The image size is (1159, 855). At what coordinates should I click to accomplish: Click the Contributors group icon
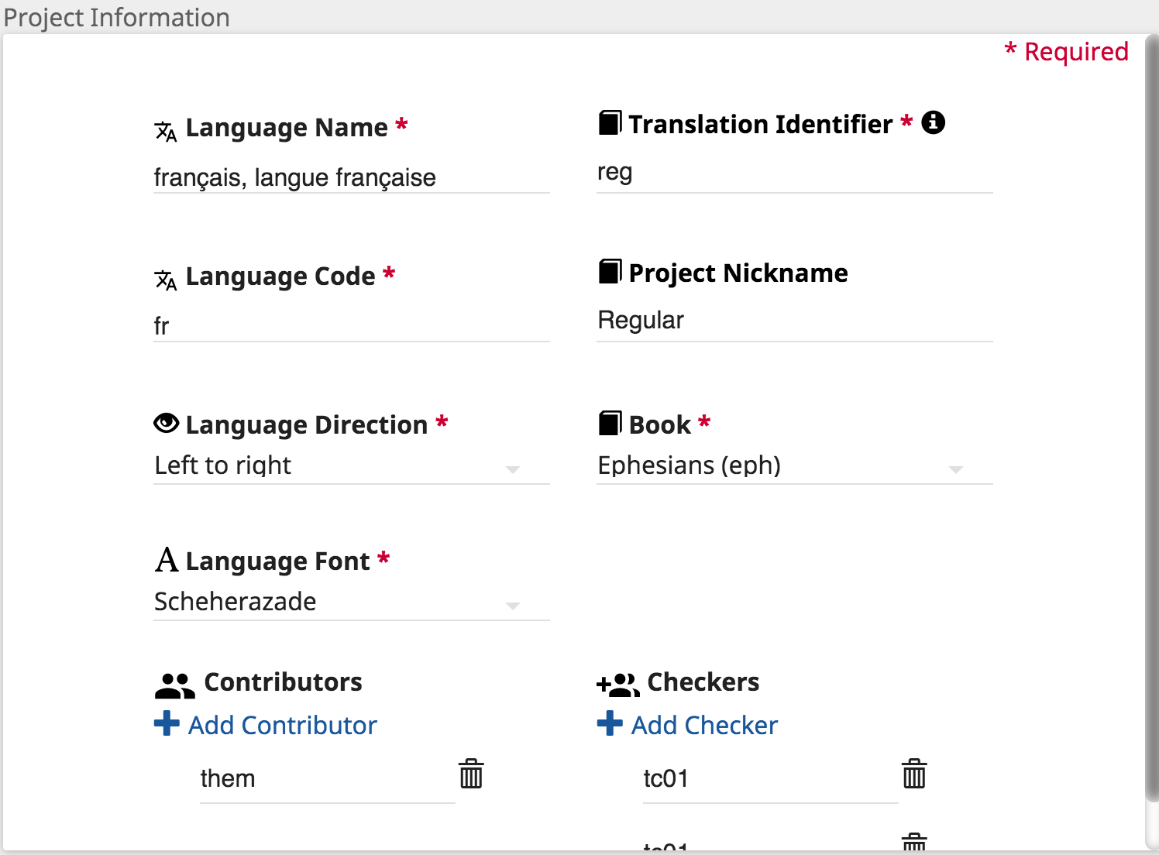(174, 682)
